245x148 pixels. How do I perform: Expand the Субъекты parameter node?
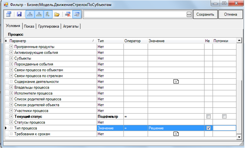11,58
